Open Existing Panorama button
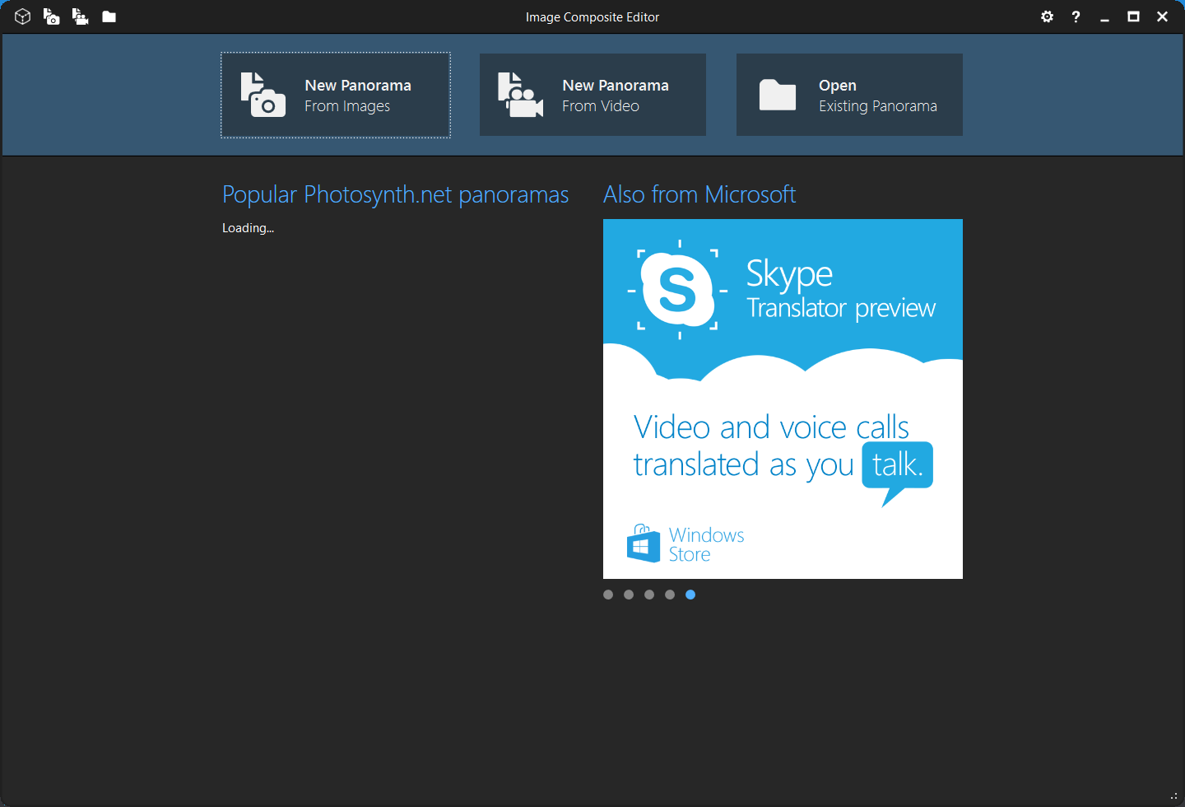Screen dimensions: 1185x807 (849, 95)
